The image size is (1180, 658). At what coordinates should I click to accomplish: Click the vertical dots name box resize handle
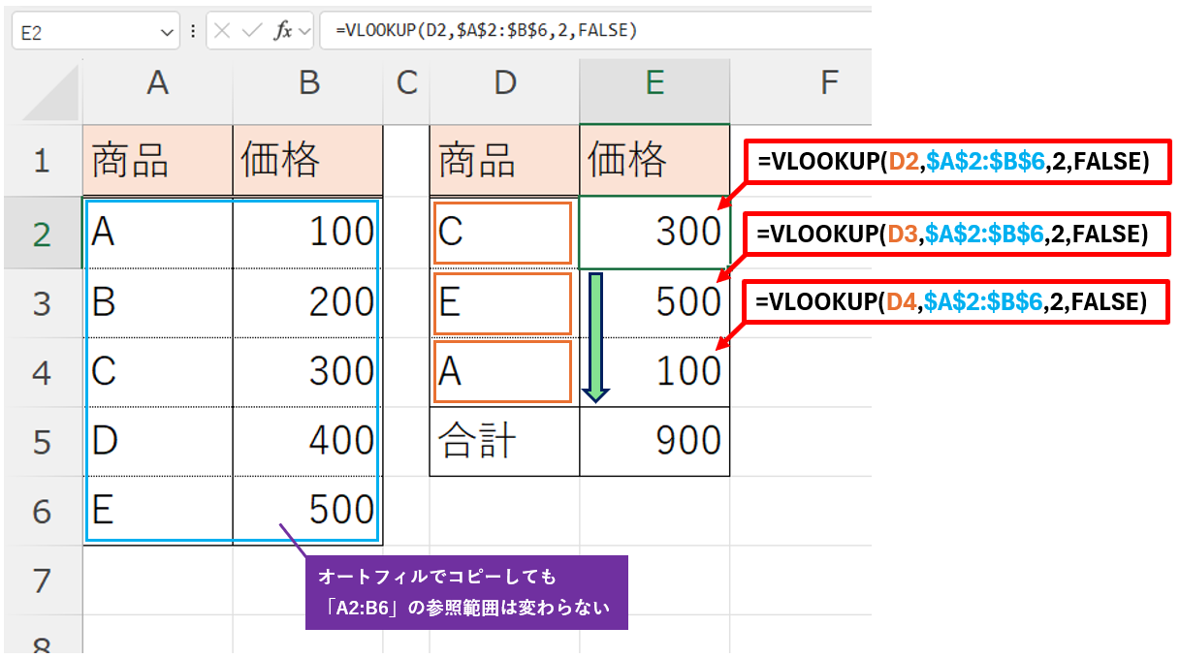pos(193,31)
